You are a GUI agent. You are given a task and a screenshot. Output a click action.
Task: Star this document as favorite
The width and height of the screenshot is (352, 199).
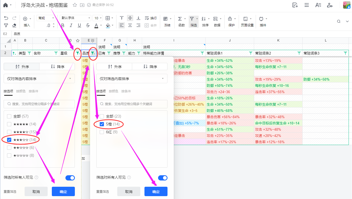(75, 5)
